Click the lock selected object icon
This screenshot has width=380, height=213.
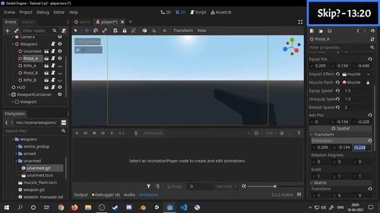(x=125, y=31)
